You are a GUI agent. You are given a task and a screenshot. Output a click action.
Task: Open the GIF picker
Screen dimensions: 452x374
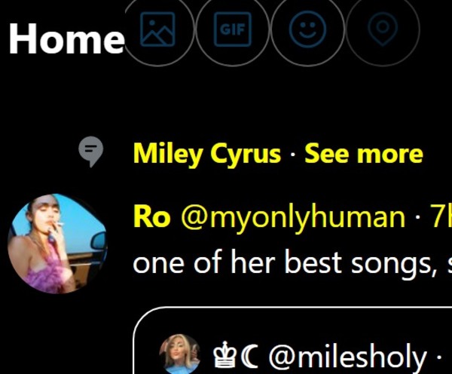[233, 30]
